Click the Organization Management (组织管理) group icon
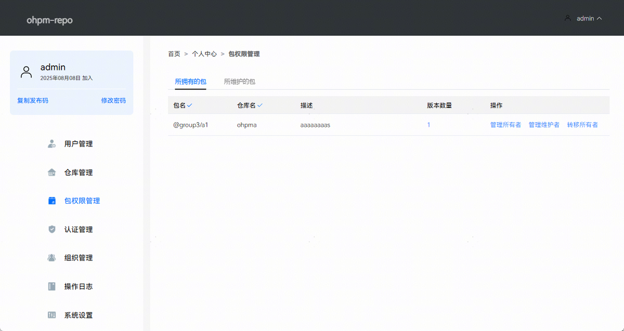Viewport: 624px width, 331px height. tap(51, 258)
